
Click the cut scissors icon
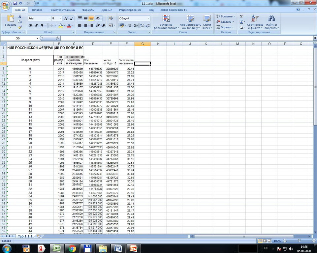click(x=20, y=16)
